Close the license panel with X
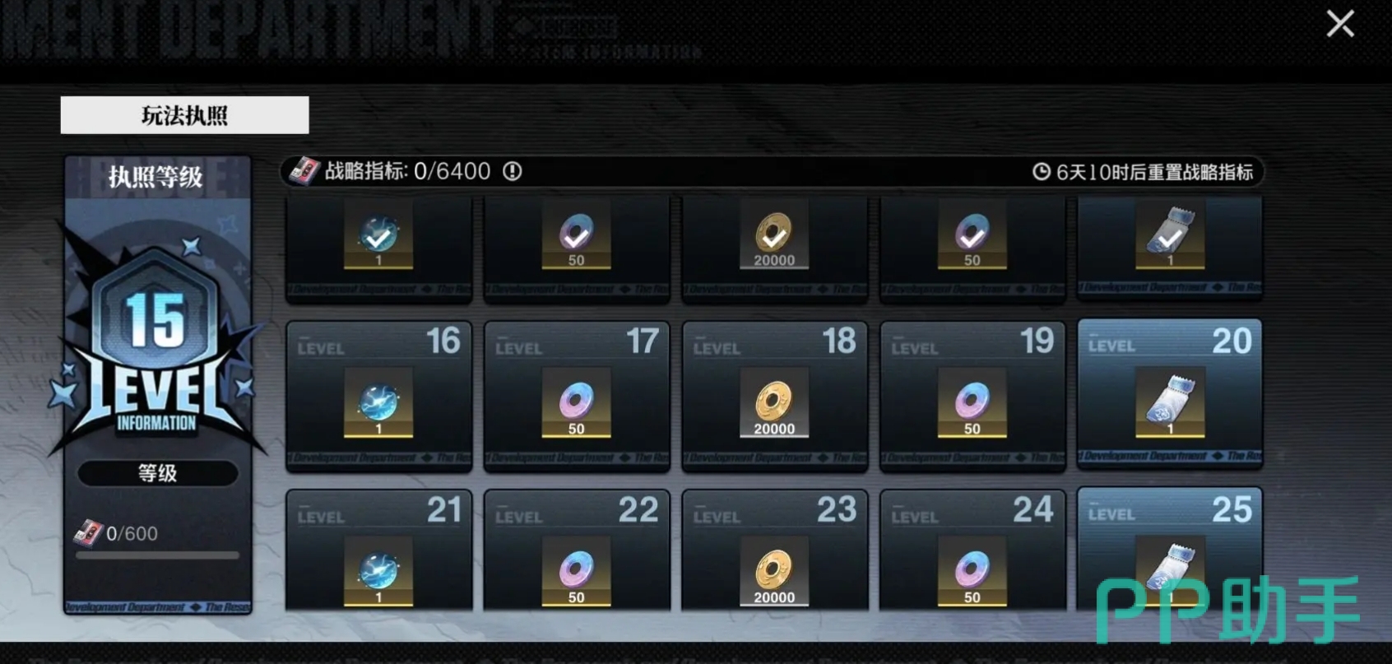 click(1340, 24)
